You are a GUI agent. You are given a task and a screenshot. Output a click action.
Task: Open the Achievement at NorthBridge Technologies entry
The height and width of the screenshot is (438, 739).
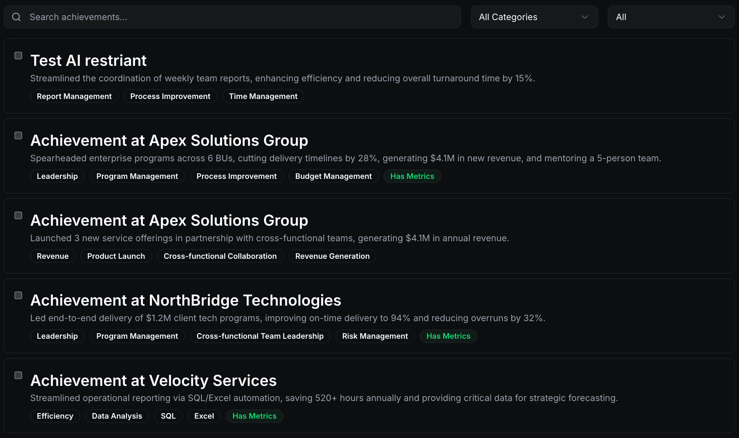coord(186,300)
